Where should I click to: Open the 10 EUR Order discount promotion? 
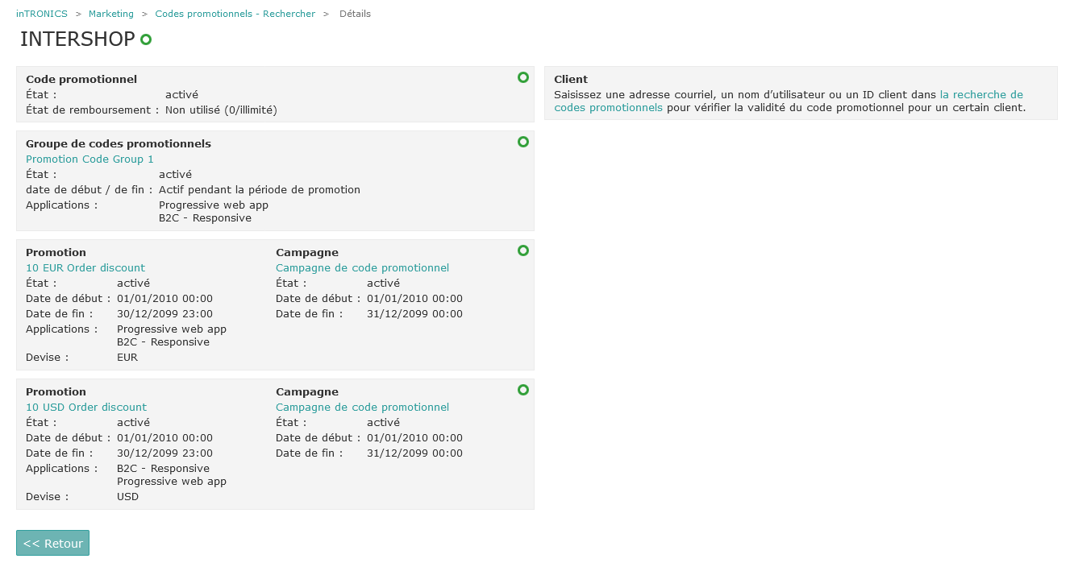point(85,267)
